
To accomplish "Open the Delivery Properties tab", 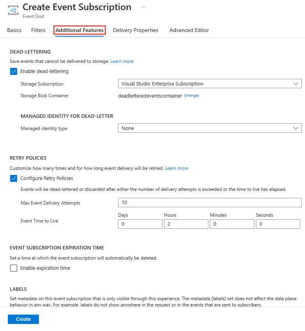I will click(x=135, y=30).
